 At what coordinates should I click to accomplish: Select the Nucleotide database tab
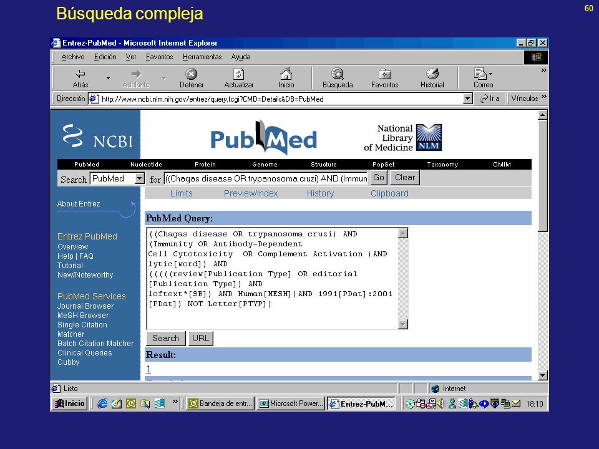point(146,164)
